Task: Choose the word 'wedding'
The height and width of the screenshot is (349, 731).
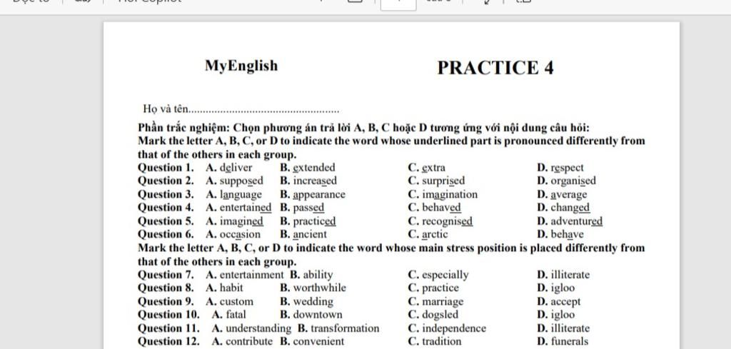Action: [x=313, y=302]
